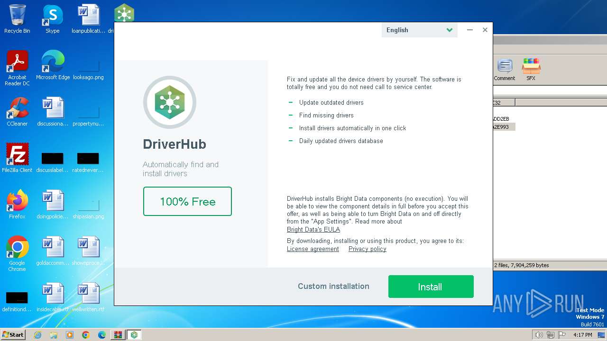This screenshot has height=341, width=607.
Task: Open wellwritten.rtf document
Action: click(88, 297)
